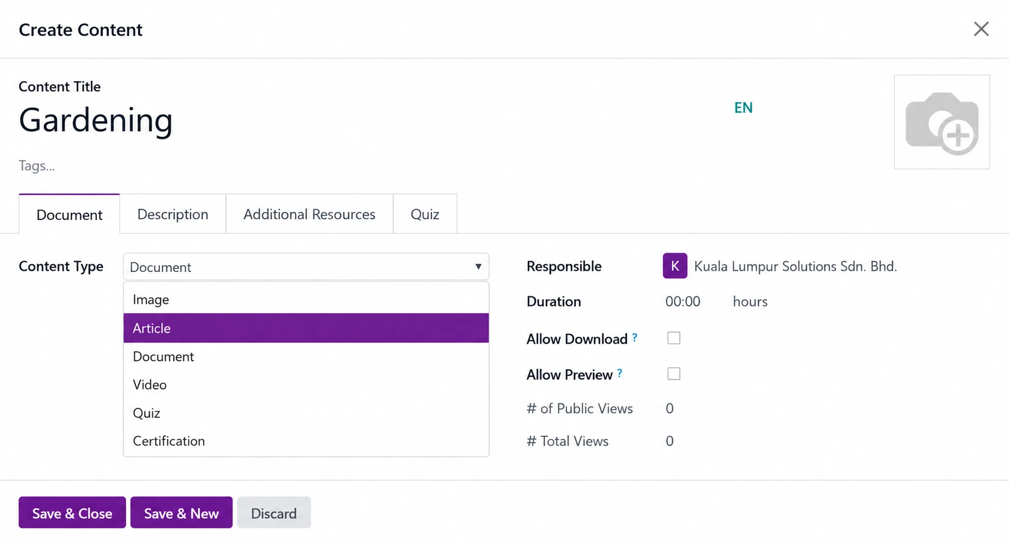
Task: Tick the Allow Download checkbox
Action: (x=673, y=338)
